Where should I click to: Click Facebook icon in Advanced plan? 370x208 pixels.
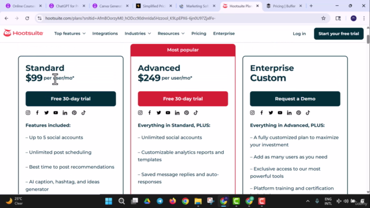tap(150, 113)
